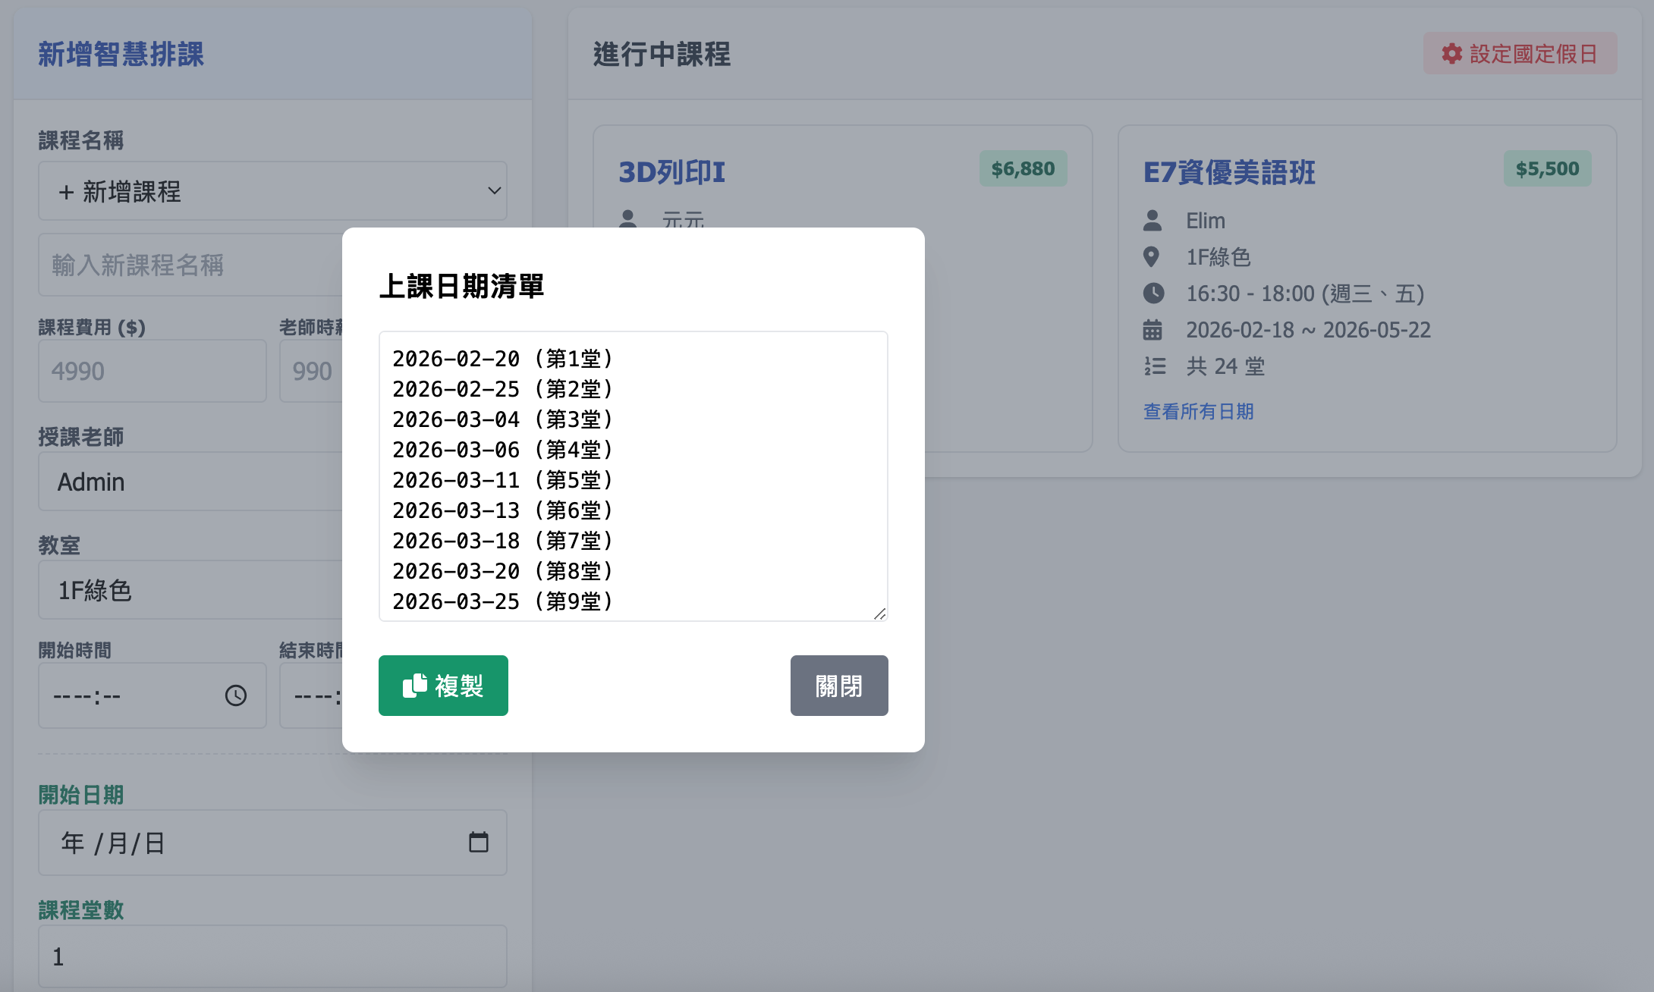Viewport: 1654px width, 992px height.
Task: Click the 新增智慧排課 panel heading
Action: pyautogui.click(x=121, y=54)
